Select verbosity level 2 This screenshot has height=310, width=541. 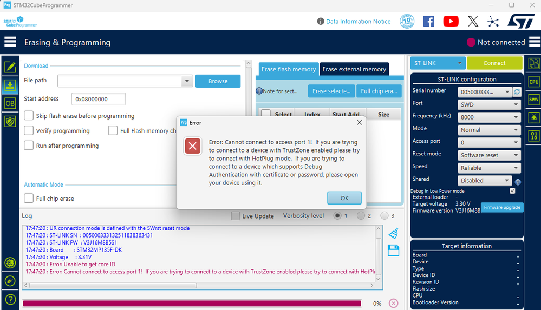pos(361,215)
